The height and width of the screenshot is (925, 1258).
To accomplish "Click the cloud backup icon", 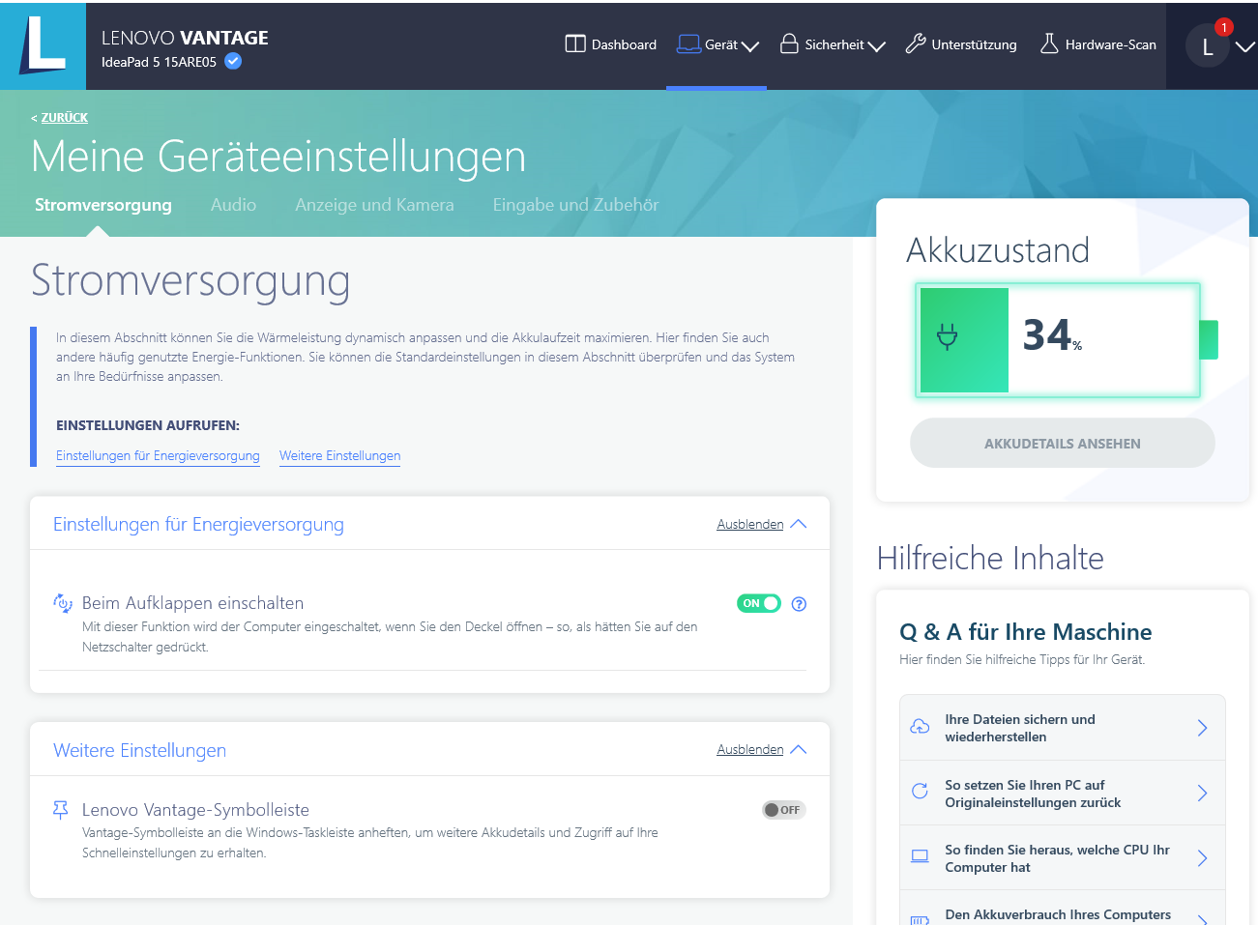I will tap(920, 727).
